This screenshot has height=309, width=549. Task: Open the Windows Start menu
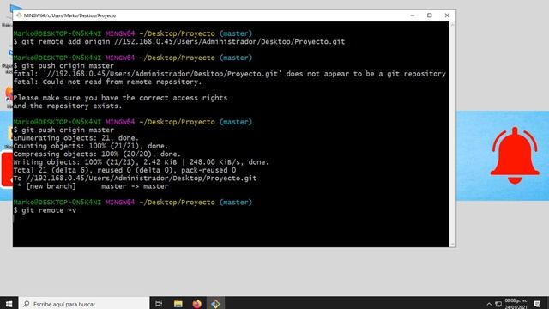(9, 304)
